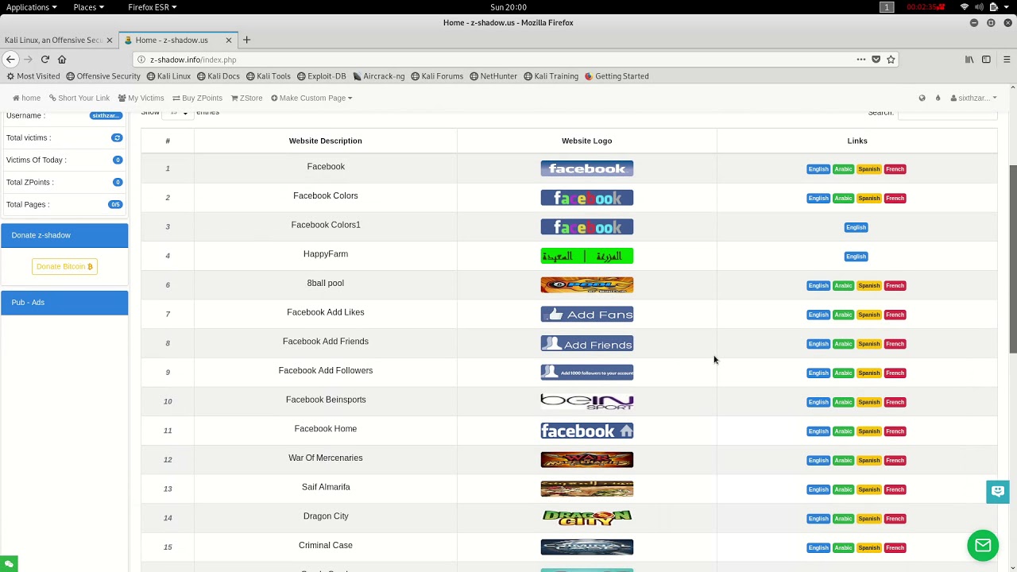
Task: Click the Facebook Home logo image
Action: click(587, 431)
